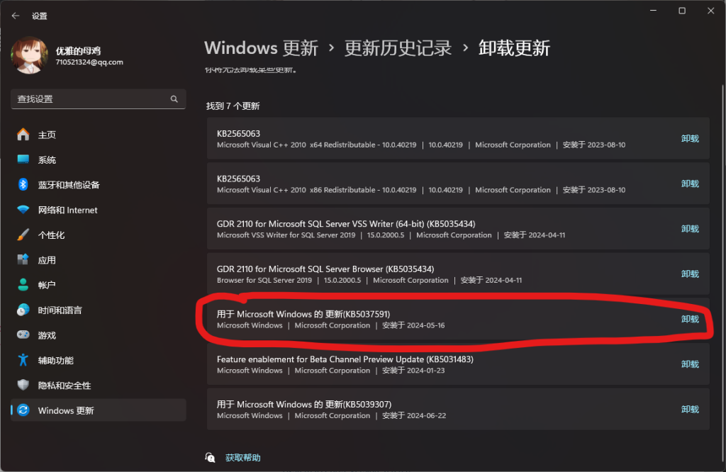Viewport: 726px width, 472px height.
Task: Click the 游戏 gamepad icon
Action: (23, 335)
